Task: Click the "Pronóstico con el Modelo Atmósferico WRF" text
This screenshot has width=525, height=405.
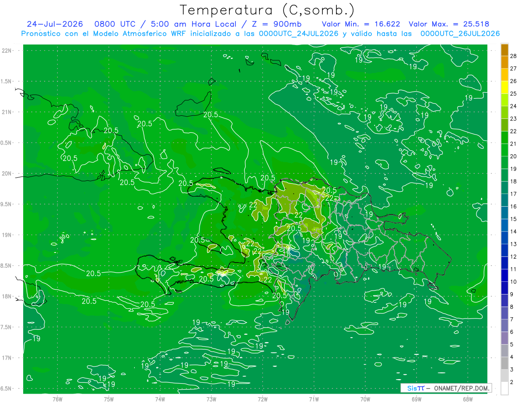Action: click(x=104, y=34)
